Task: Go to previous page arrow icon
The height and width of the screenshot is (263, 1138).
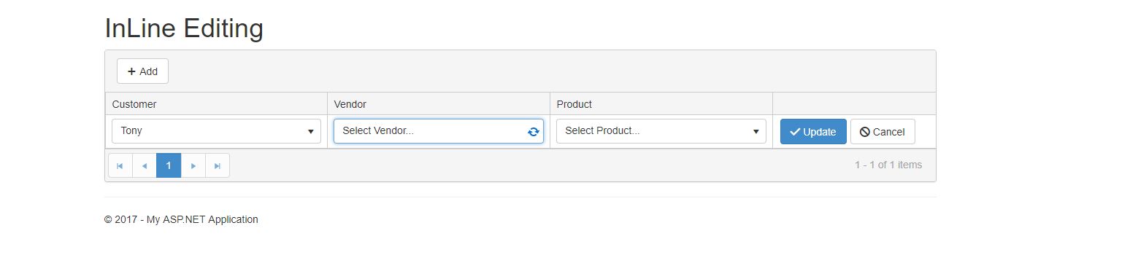Action: [145, 166]
